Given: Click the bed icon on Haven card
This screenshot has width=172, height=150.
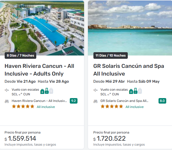Looking at the screenshot, I should point(7,101).
